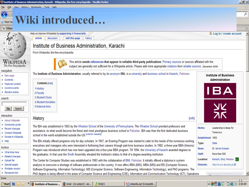Jump to 2 Faculty in Contents

39,93
